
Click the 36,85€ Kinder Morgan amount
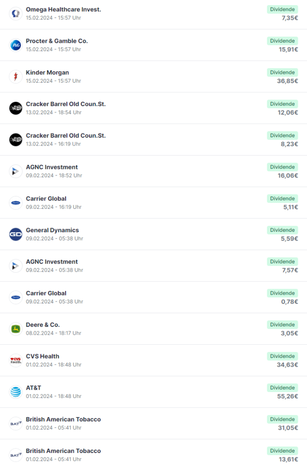point(288,81)
